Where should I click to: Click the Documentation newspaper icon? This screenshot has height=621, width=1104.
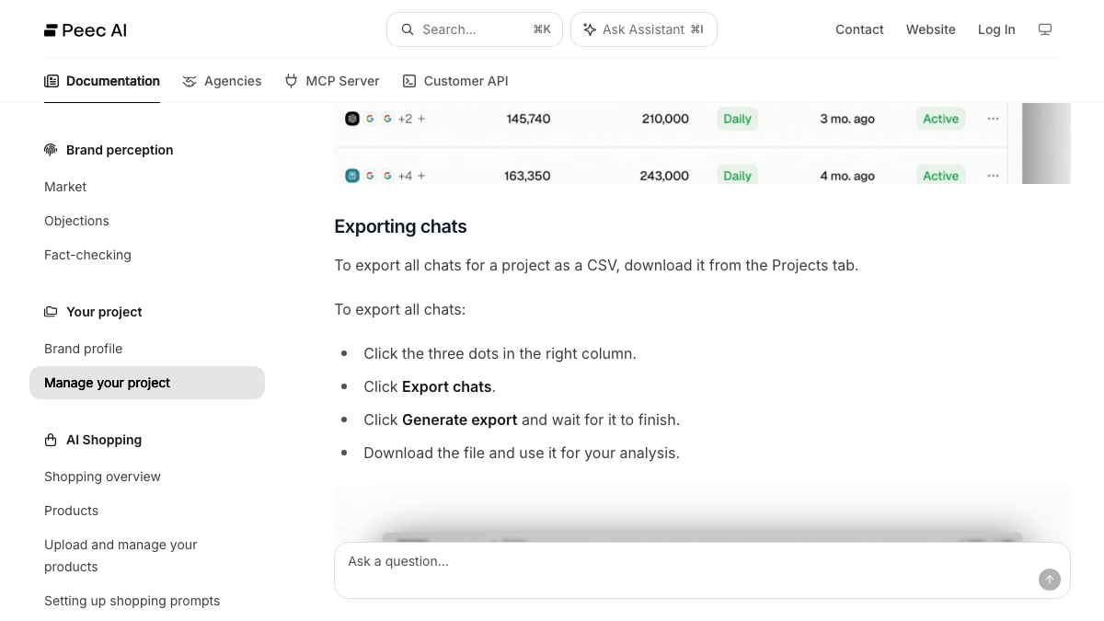52,81
